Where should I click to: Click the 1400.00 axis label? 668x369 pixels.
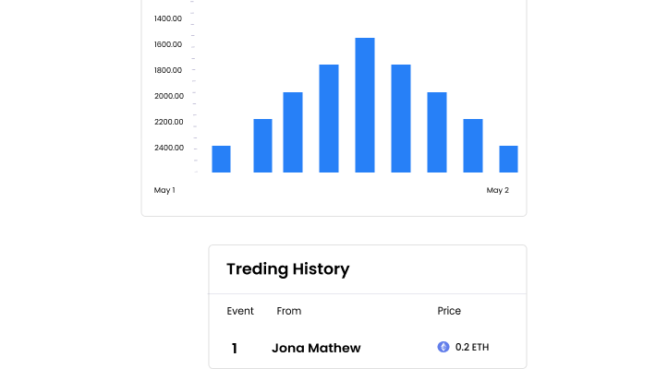(x=168, y=18)
